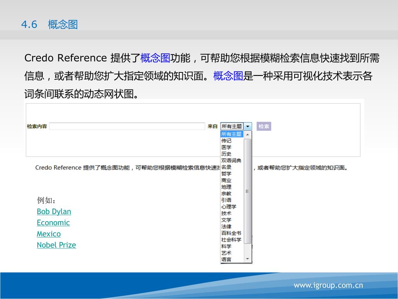Click the dropdown list scroll-up arrow

(x=248, y=134)
